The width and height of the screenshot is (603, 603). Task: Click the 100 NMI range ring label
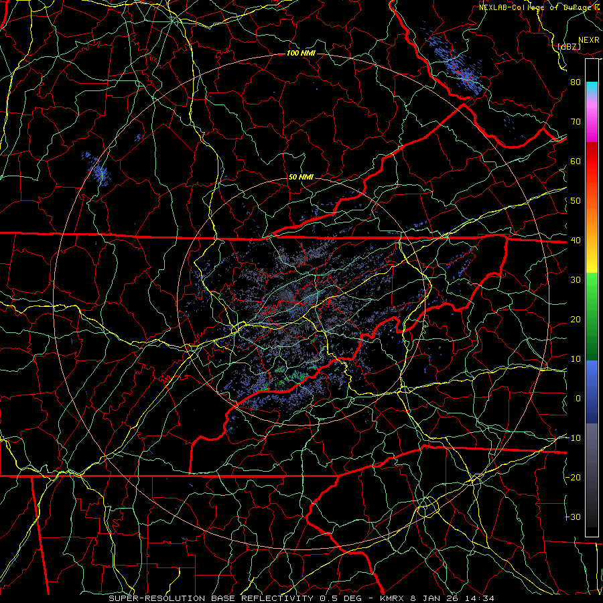(x=301, y=53)
